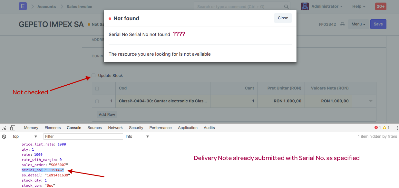Click the search or command input field
The image size is (399, 188).
pos(242,6)
